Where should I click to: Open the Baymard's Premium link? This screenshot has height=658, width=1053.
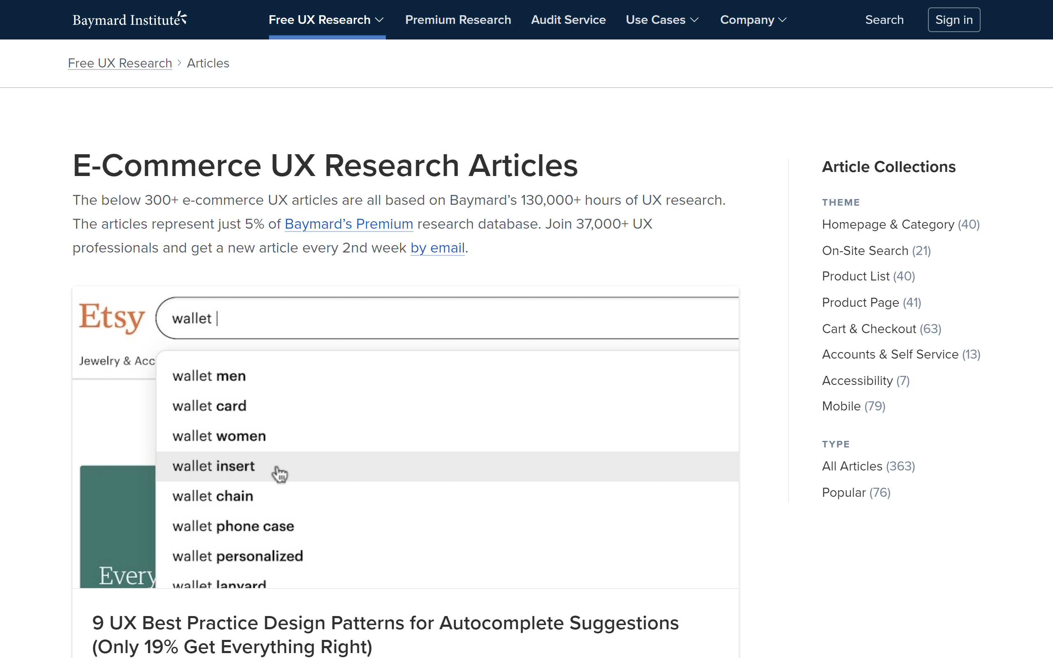348,224
